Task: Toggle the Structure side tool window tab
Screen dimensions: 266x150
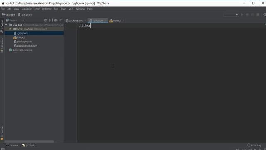Action: coord(2,45)
